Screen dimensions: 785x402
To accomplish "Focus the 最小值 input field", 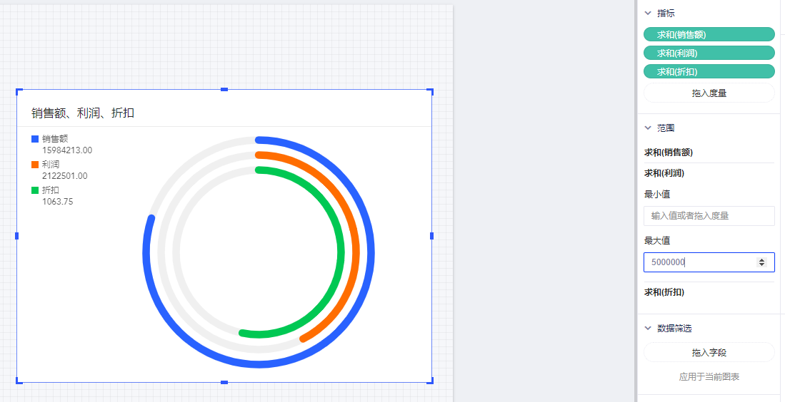I will (x=709, y=216).
